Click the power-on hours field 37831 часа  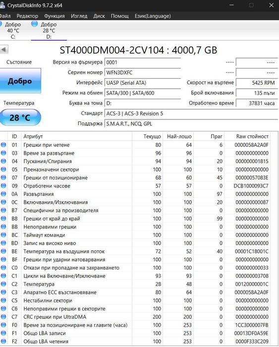tap(257, 103)
